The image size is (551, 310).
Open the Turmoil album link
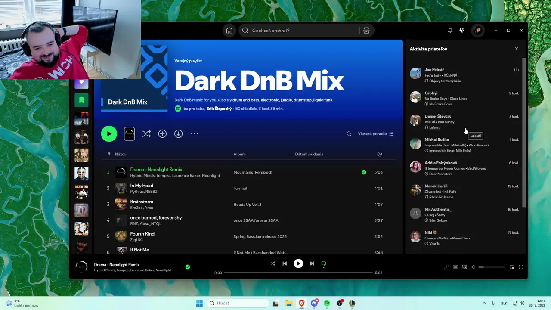(240, 188)
